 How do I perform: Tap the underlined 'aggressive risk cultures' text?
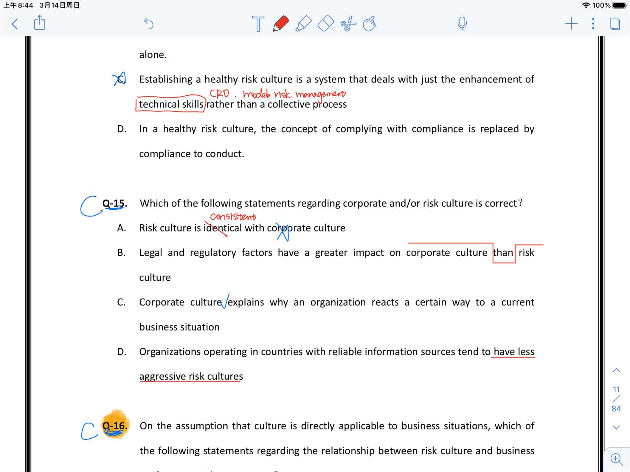pos(191,376)
